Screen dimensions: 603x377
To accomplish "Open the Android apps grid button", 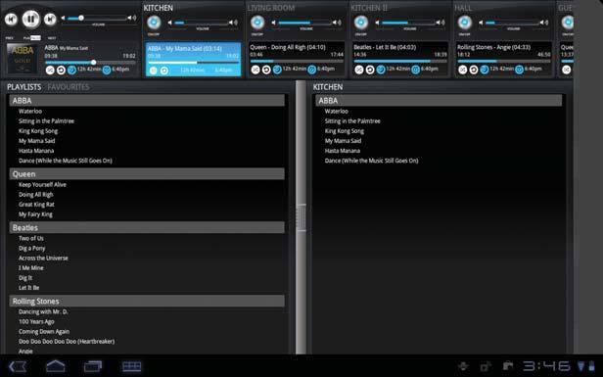I will pos(131,366).
